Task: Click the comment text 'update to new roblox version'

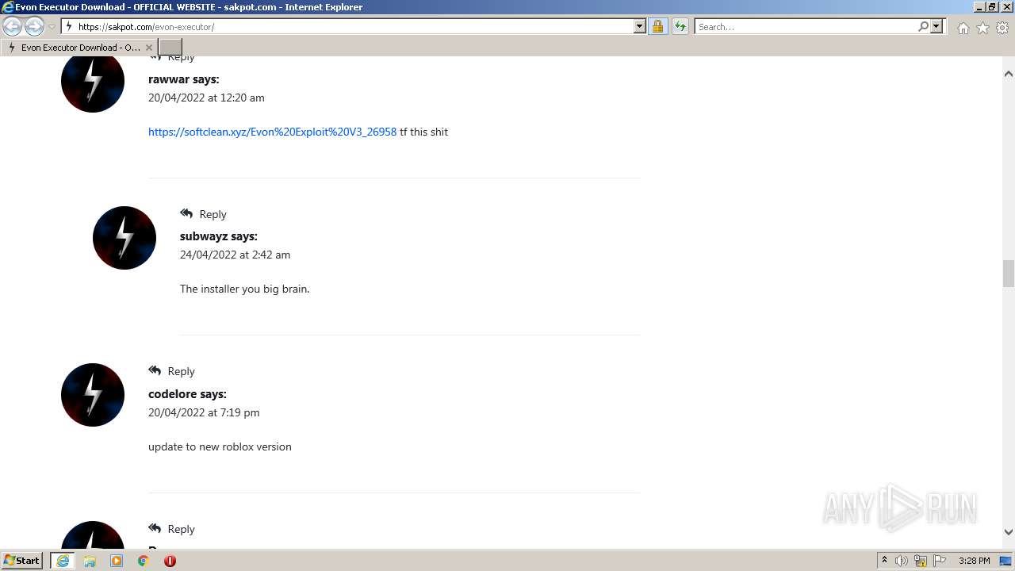Action: tap(220, 446)
